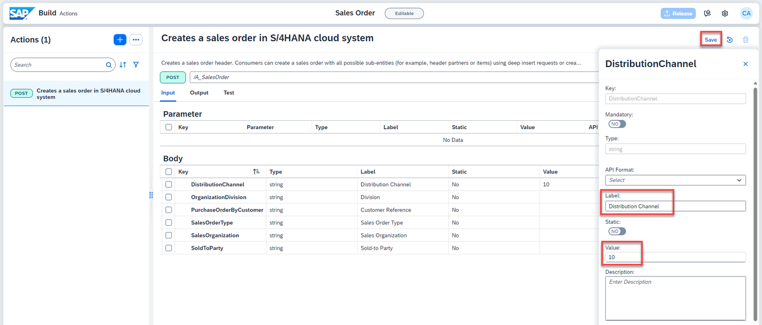Click the /A_SalesOrder URL path field
762x325 pixels.
[x=394, y=77]
